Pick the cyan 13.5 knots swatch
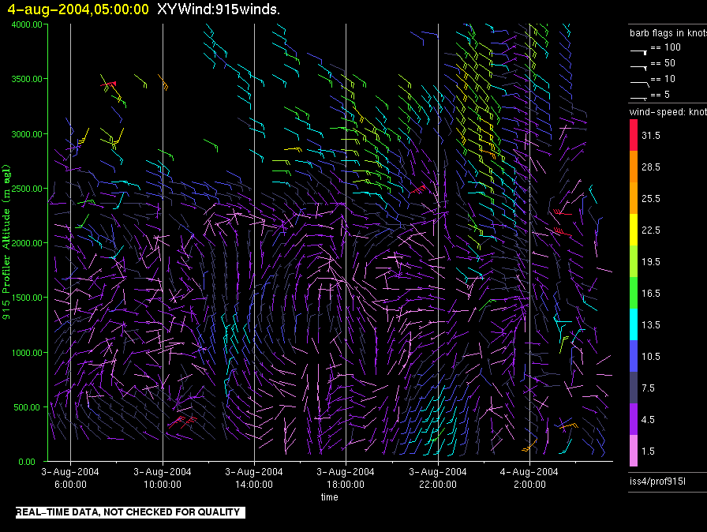Screen dimensions: 707x532 (634, 324)
